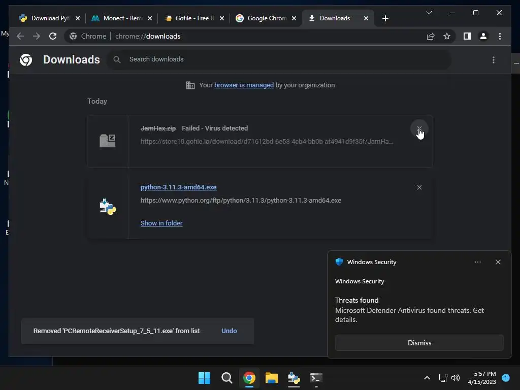Image resolution: width=520 pixels, height=390 pixels.
Task: Reload the downloads page
Action: [x=53, y=36]
